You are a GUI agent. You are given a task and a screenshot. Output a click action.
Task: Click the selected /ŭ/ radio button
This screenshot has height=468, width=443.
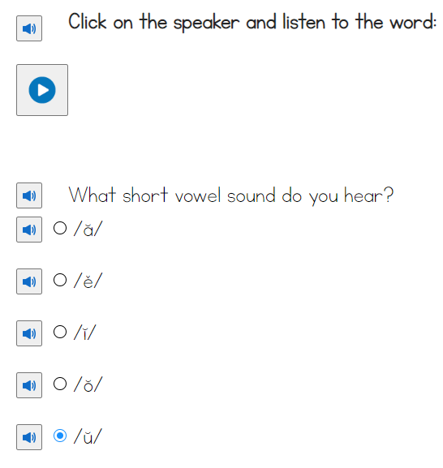(x=60, y=436)
